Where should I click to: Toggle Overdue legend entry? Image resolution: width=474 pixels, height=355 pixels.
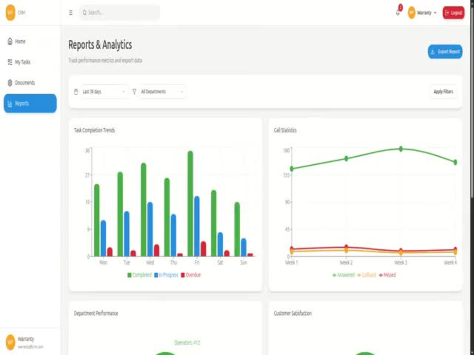click(x=191, y=275)
